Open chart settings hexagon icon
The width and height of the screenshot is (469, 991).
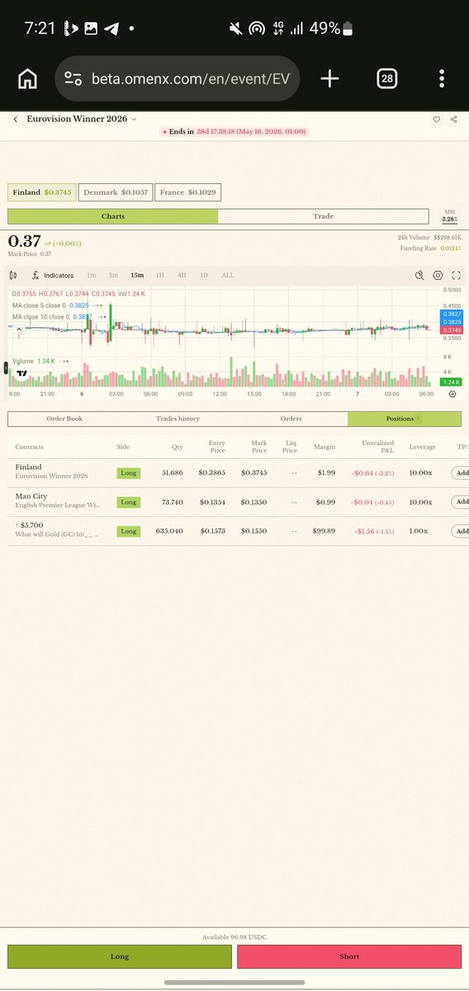click(438, 275)
